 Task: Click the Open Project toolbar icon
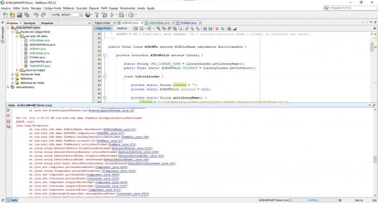[20, 15]
